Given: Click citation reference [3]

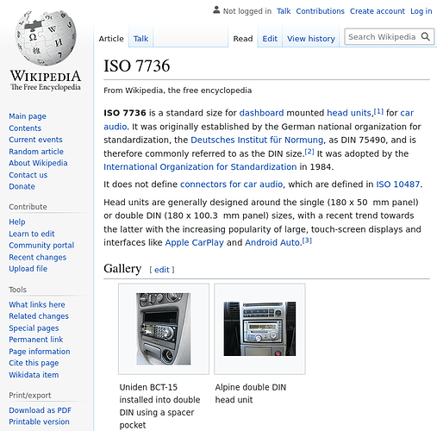Looking at the screenshot, I should [x=307, y=240].
